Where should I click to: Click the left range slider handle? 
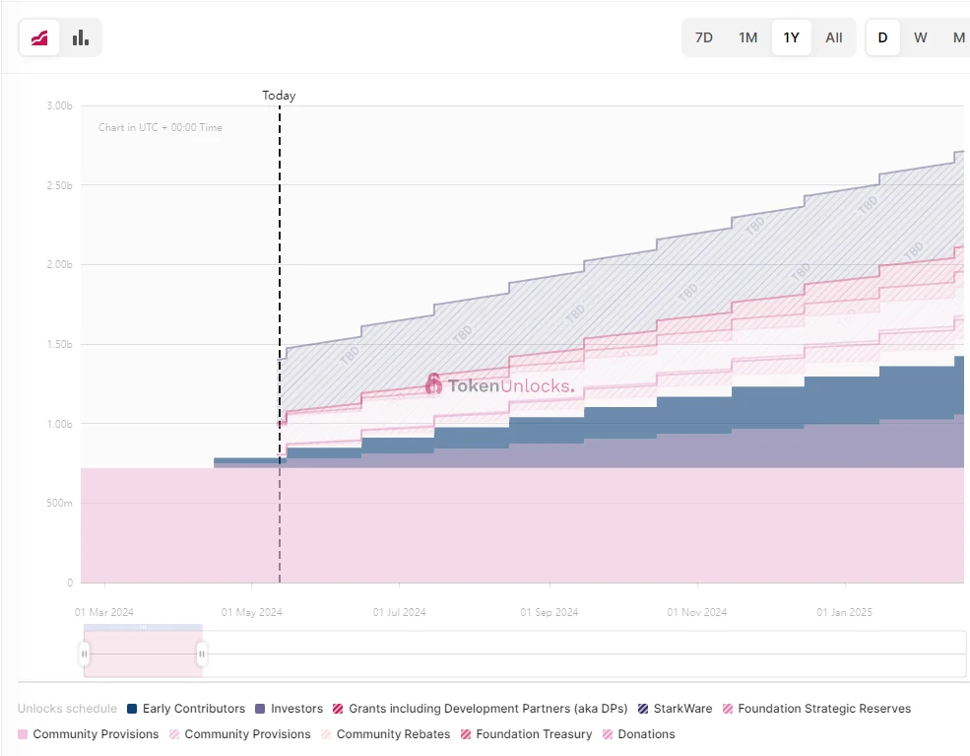(85, 653)
